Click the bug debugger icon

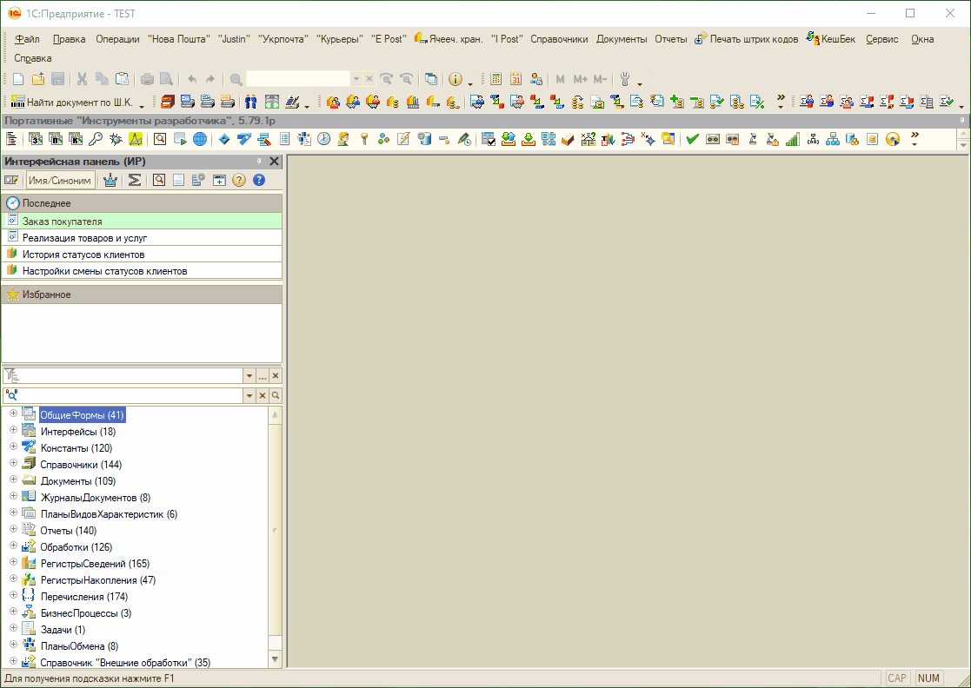click(x=115, y=139)
